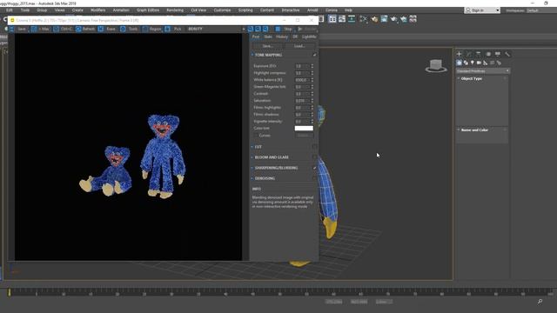Image resolution: width=557 pixels, height=313 pixels.
Task: Open the Motion tab in command panel
Action: [488, 54]
